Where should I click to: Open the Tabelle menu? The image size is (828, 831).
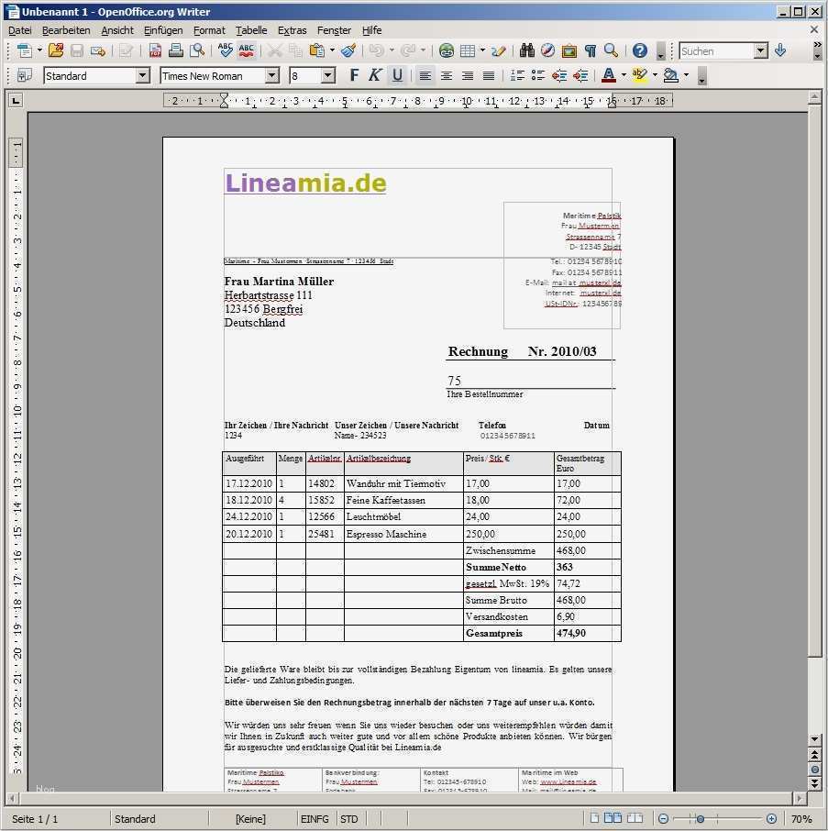[251, 30]
